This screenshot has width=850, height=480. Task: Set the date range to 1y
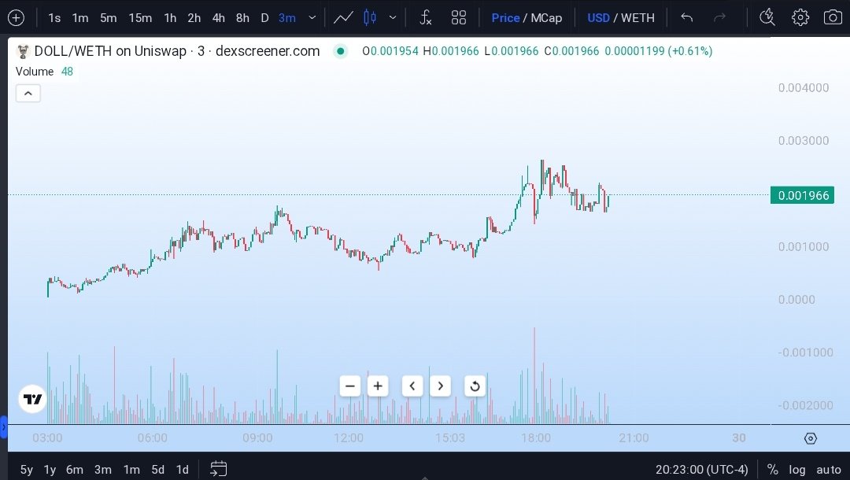[x=50, y=470]
